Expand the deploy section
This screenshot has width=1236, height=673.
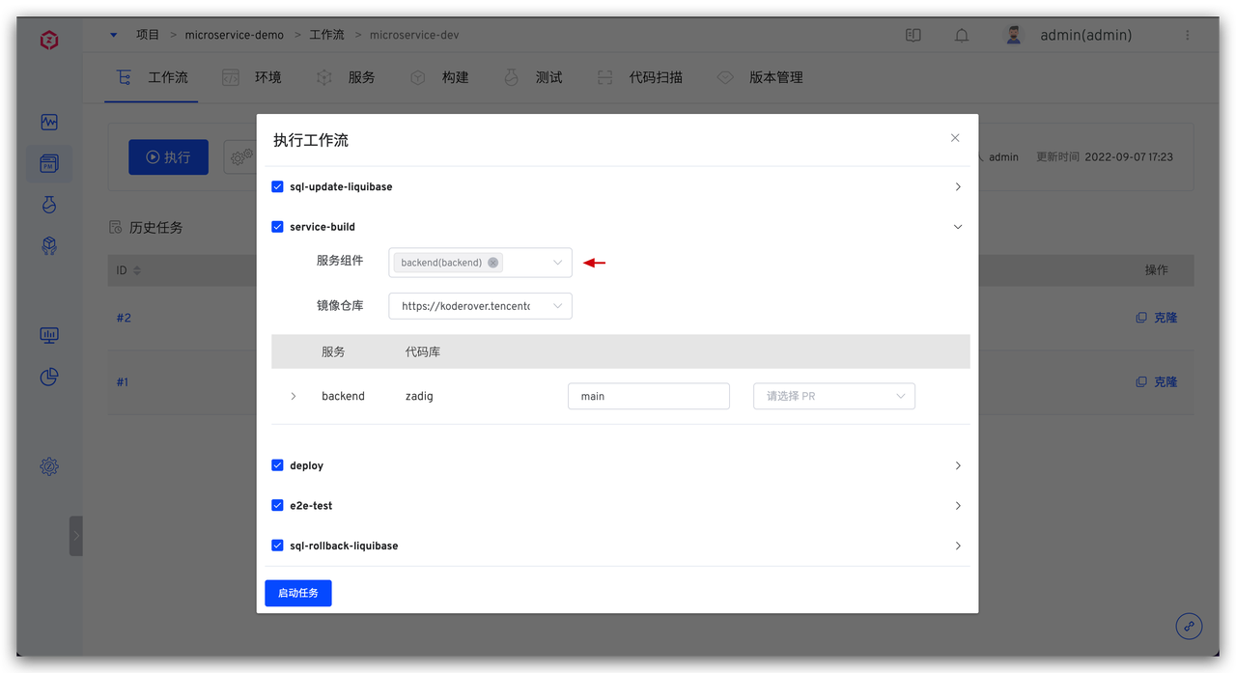coord(958,465)
